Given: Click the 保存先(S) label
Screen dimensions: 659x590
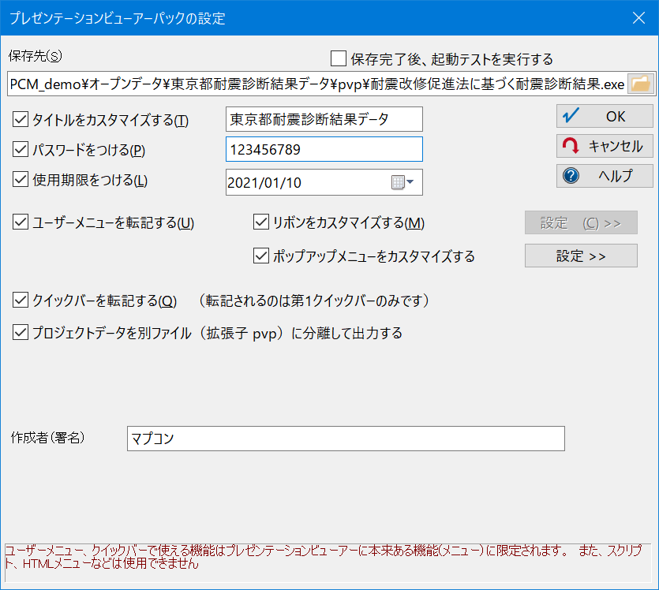Looking at the screenshot, I should tap(36, 56).
